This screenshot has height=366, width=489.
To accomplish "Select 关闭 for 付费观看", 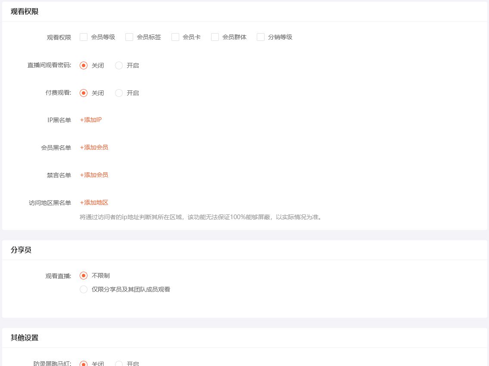I will pyautogui.click(x=84, y=93).
